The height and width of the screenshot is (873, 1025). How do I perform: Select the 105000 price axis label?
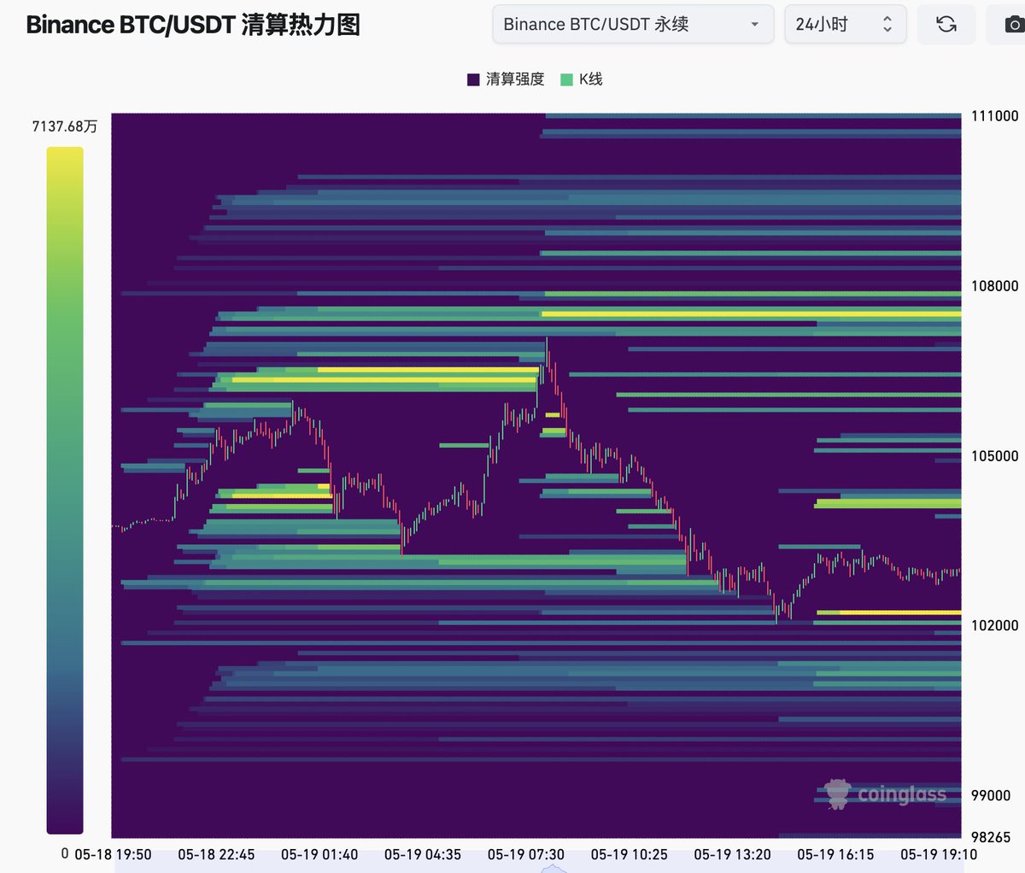tap(995, 456)
